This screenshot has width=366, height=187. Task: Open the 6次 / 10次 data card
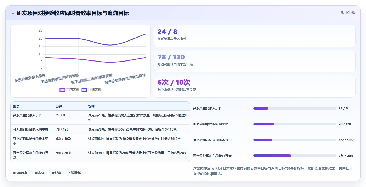pos(255,87)
